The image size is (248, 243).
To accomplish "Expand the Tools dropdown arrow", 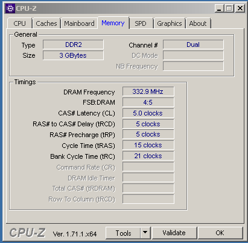I will 145,233.
